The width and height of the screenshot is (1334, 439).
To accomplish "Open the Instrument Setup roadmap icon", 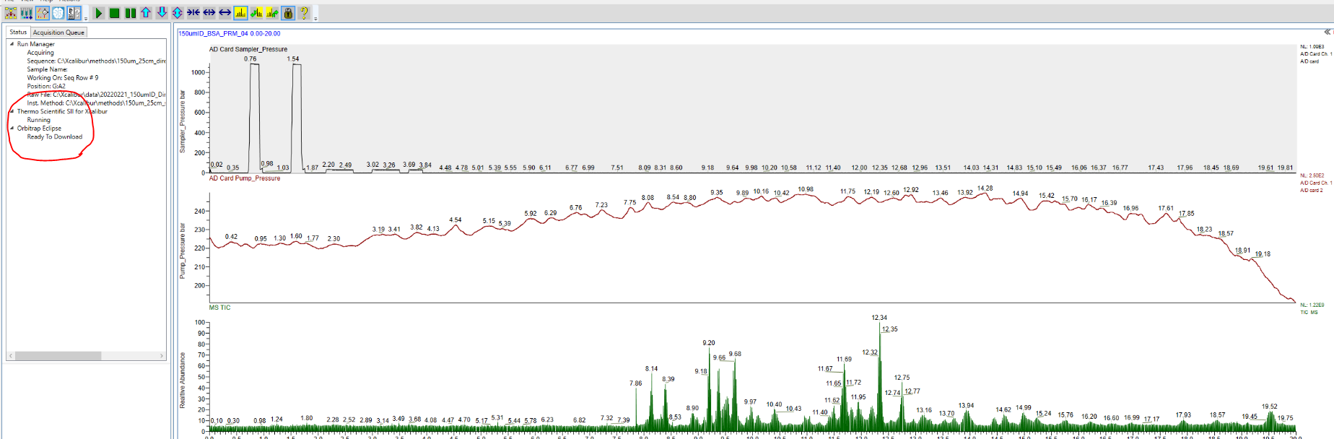I will point(11,13).
